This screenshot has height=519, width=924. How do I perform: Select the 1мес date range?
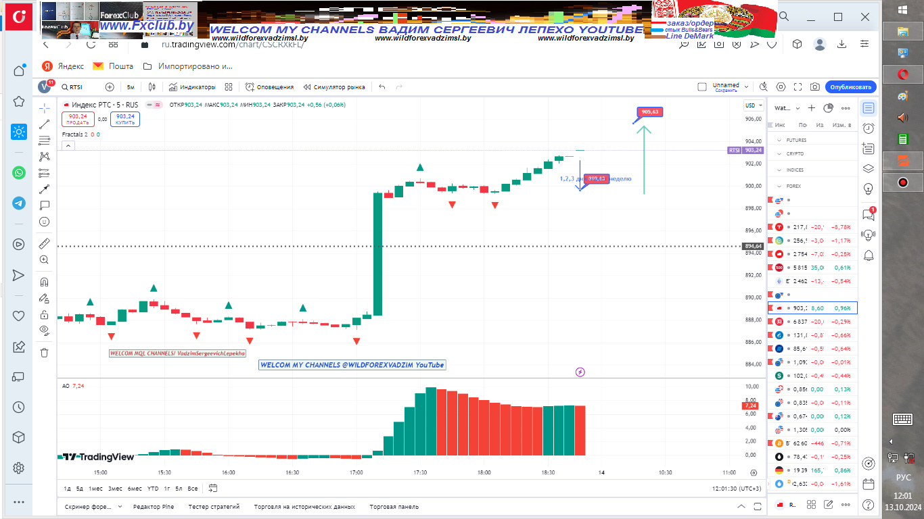(x=95, y=488)
